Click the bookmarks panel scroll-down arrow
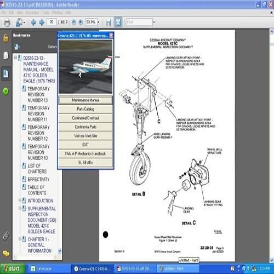The height and width of the screenshot is (274, 274). point(60,251)
